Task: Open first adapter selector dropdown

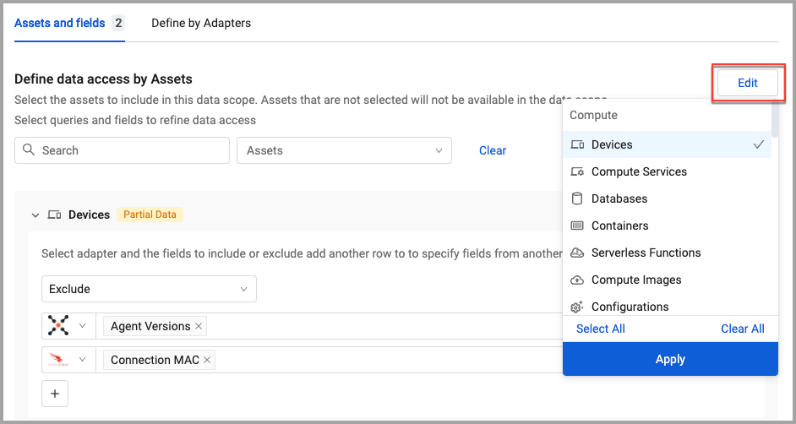Action: (x=68, y=326)
